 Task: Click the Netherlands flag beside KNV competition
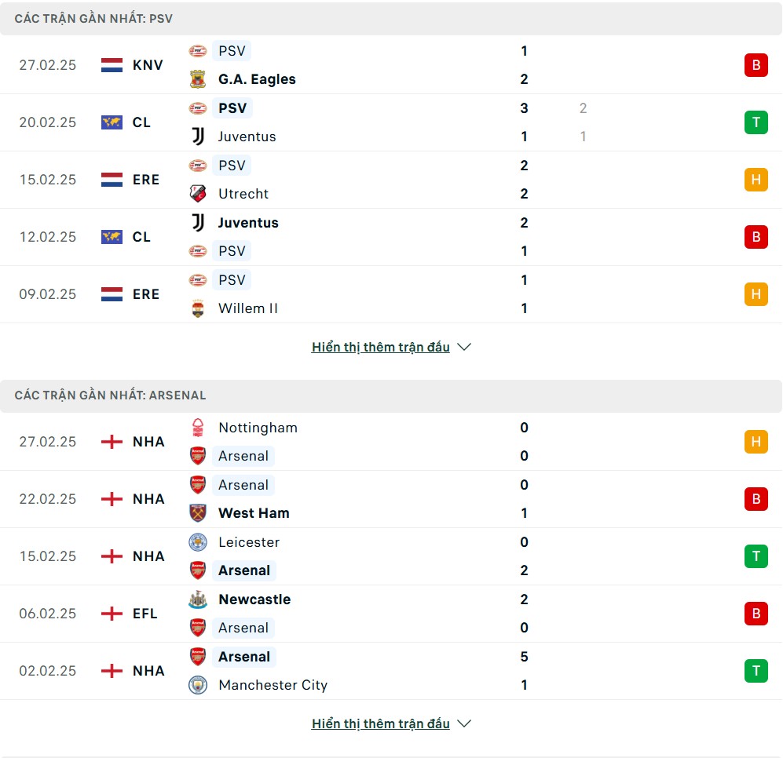(112, 65)
